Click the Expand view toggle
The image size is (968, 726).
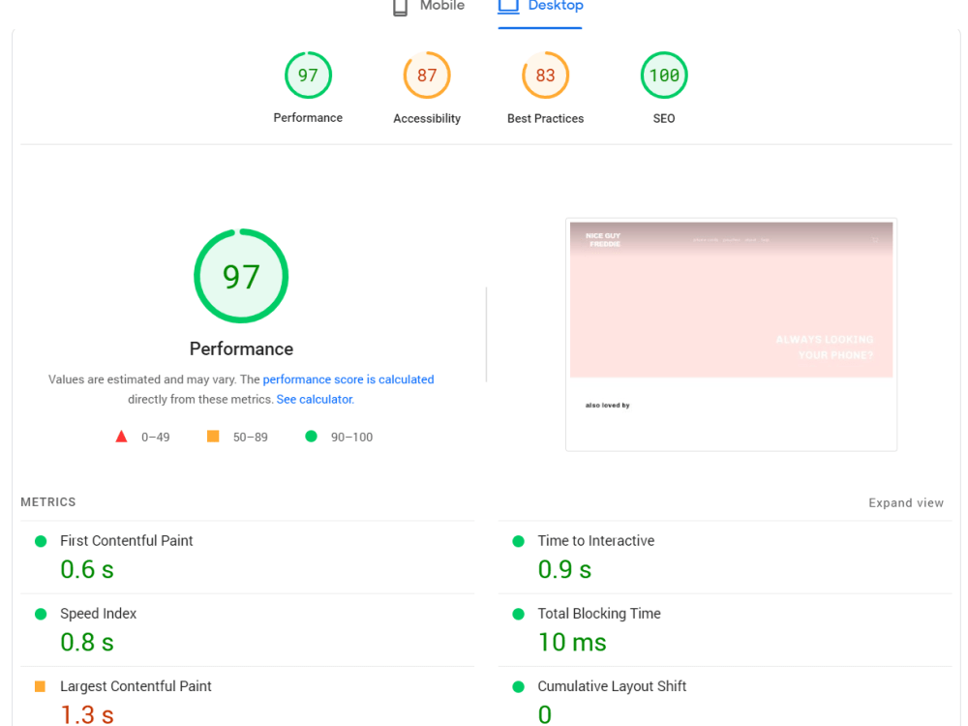[906, 503]
